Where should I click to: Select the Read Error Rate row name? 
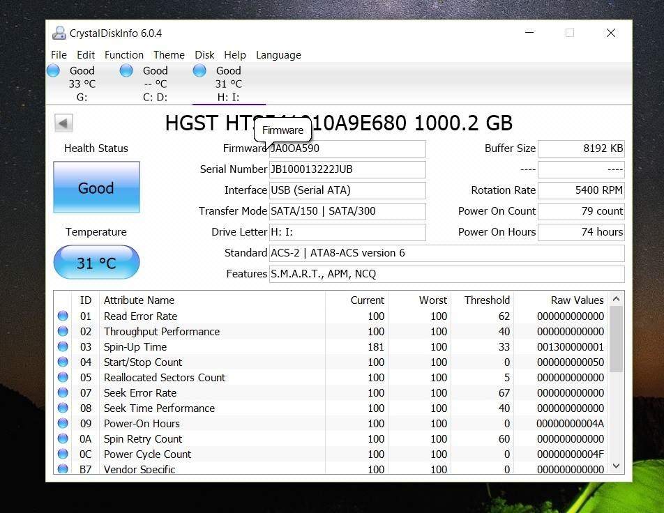[x=141, y=316]
